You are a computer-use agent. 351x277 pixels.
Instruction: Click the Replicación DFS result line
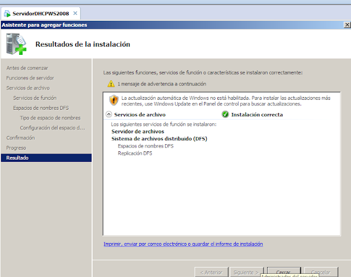pos(135,154)
